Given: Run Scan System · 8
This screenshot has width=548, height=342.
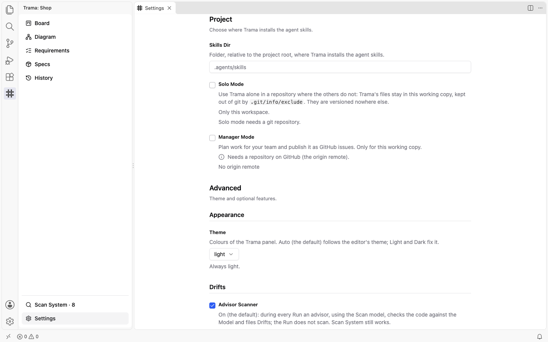Looking at the screenshot, I should (75, 305).
